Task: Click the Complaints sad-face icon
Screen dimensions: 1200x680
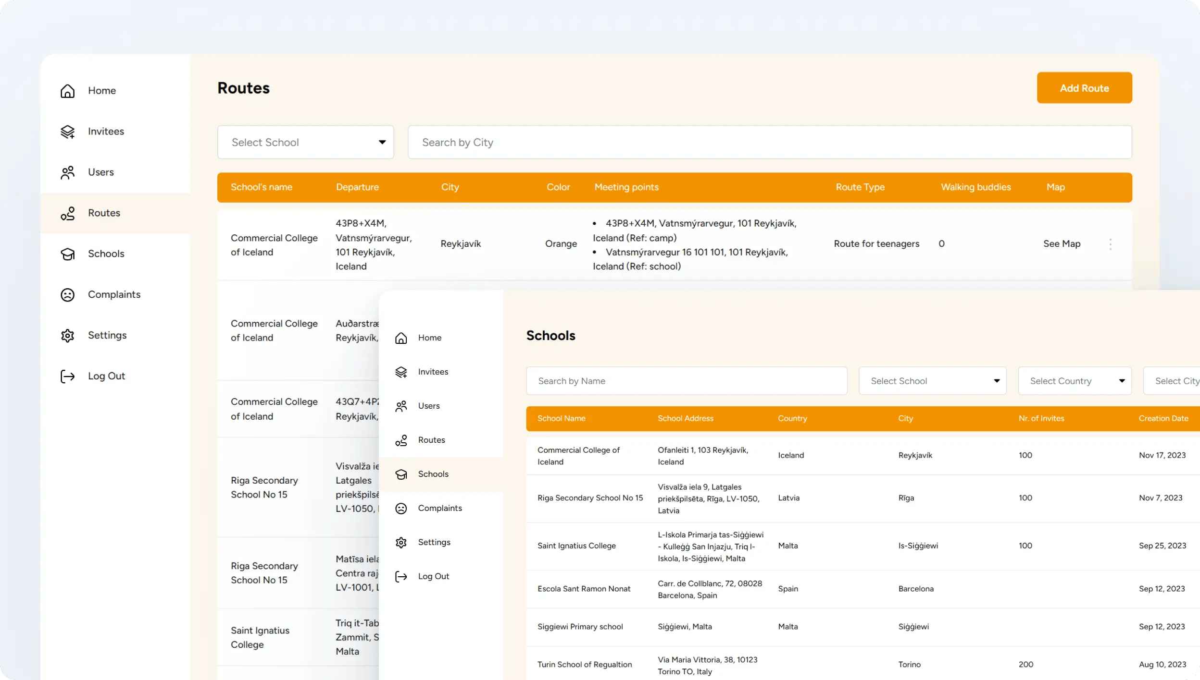Action: tap(68, 294)
